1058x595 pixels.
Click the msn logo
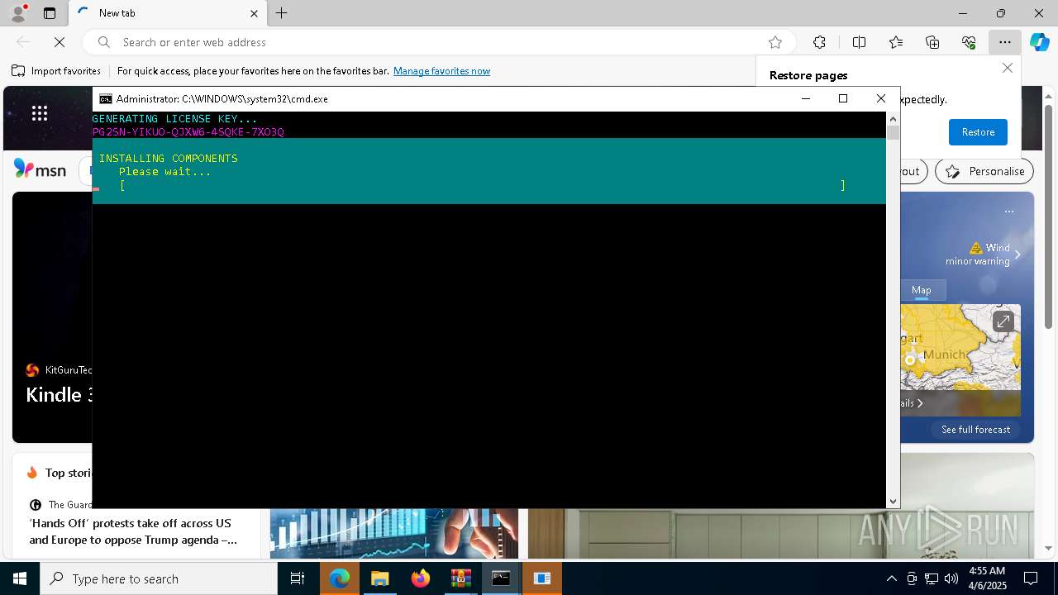pyautogui.click(x=40, y=169)
